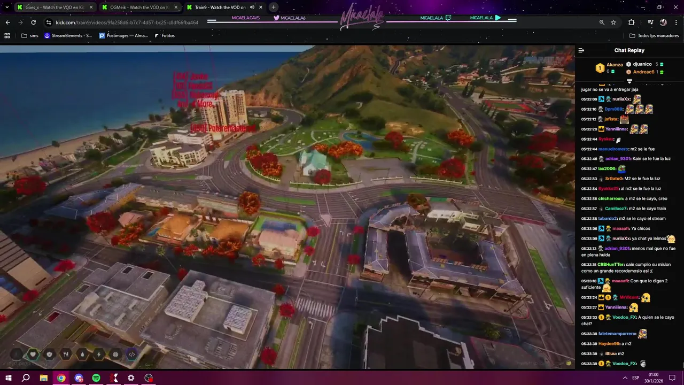Open the browser extensions menu
This screenshot has width=684, height=385.
tap(632, 22)
